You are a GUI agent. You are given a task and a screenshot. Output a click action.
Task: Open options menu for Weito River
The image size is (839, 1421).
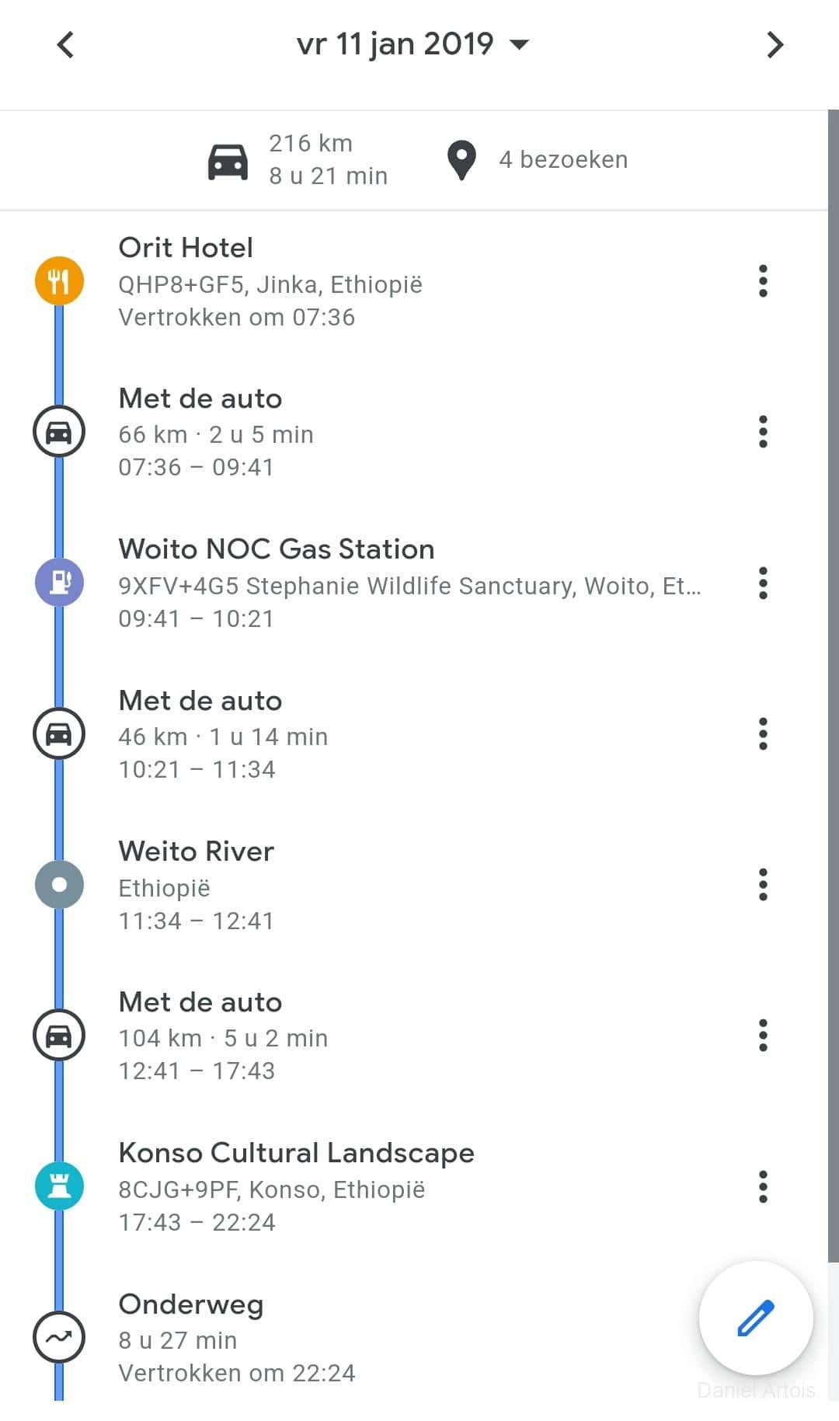[x=763, y=884]
